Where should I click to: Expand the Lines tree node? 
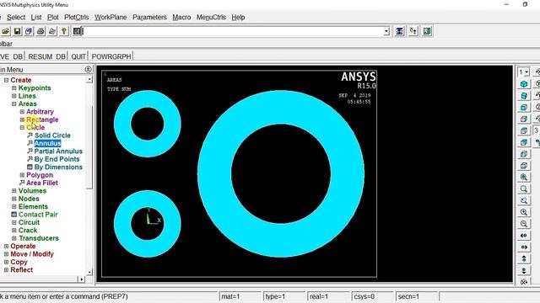click(14, 96)
